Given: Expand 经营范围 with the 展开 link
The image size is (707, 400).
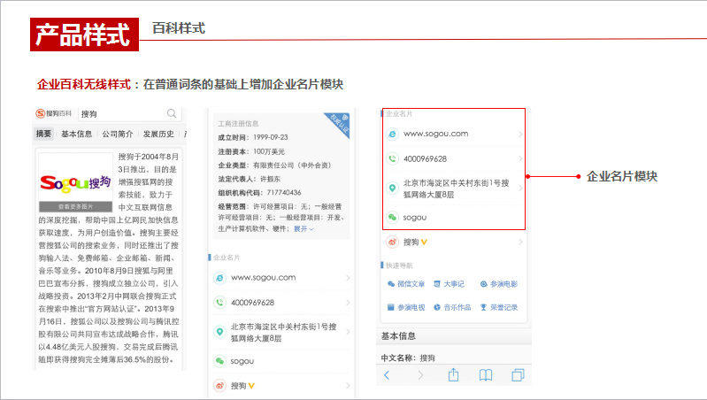Looking at the screenshot, I should [x=304, y=229].
